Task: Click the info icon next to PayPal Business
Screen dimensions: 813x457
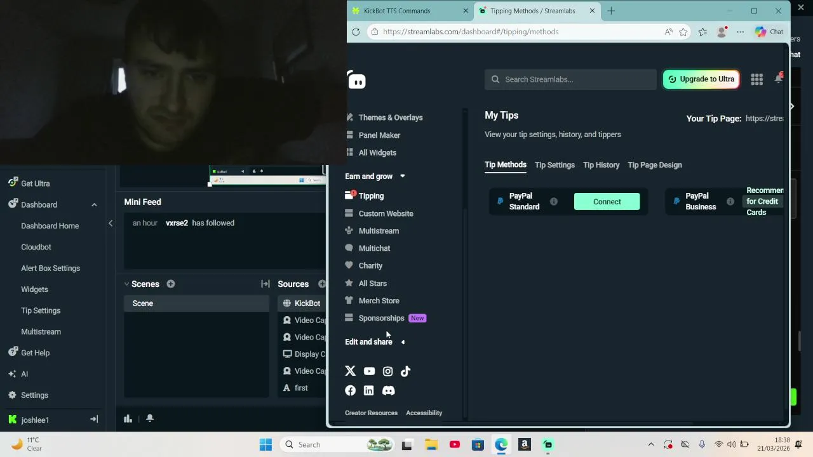Action: [730, 202]
